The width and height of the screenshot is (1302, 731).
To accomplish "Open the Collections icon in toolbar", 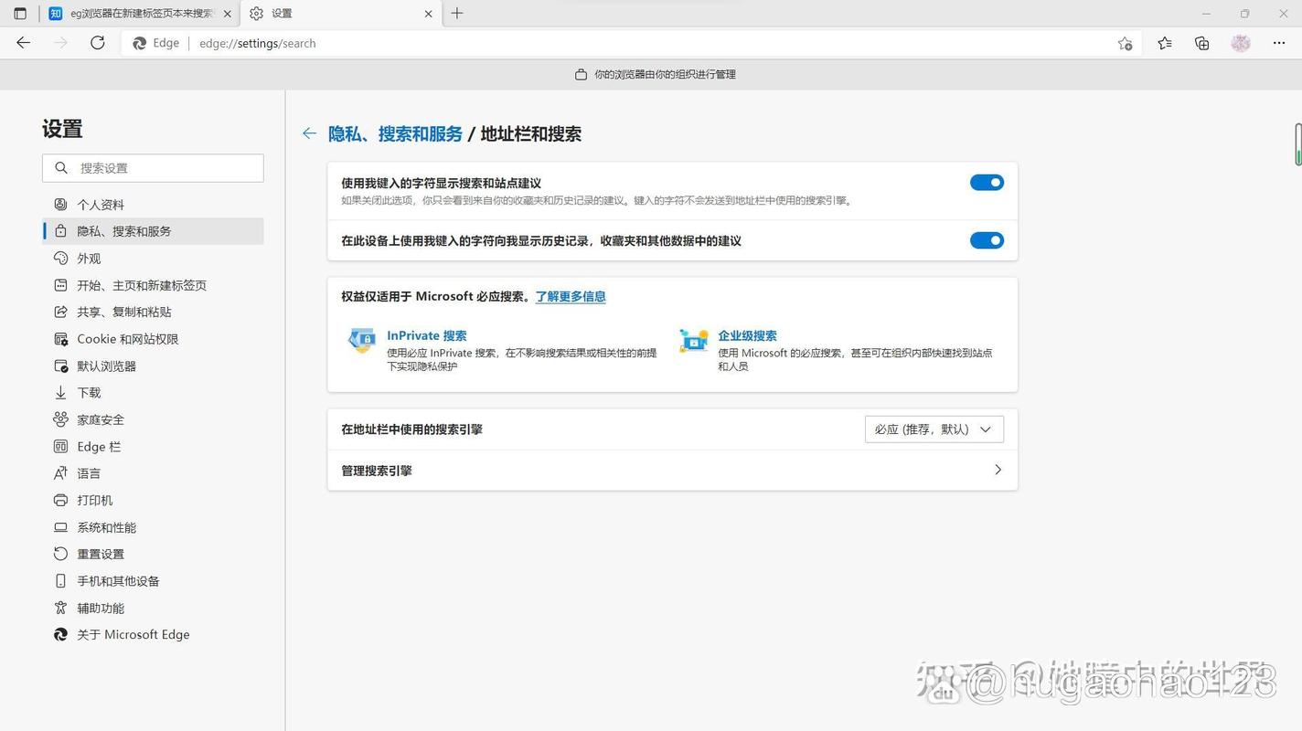I will [1202, 43].
